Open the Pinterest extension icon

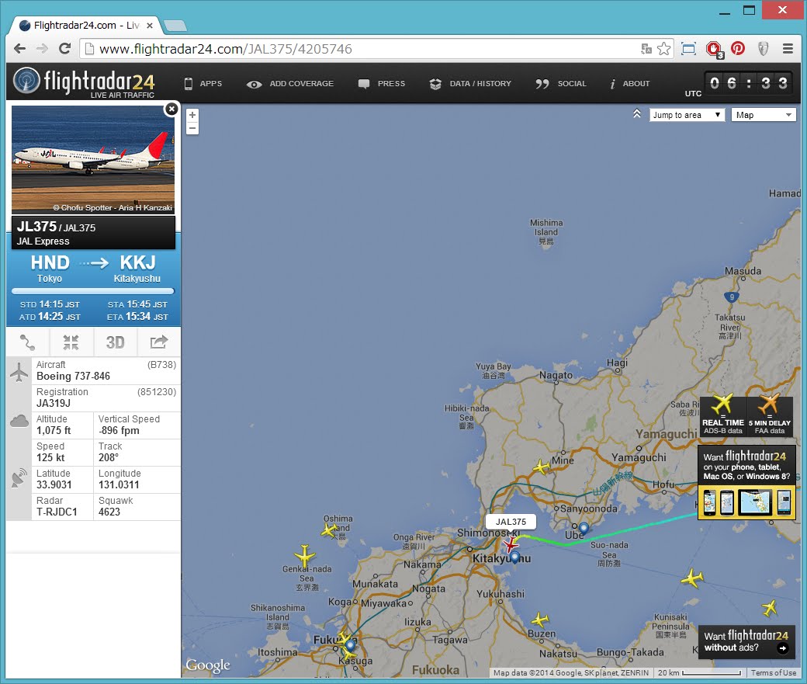(x=738, y=48)
